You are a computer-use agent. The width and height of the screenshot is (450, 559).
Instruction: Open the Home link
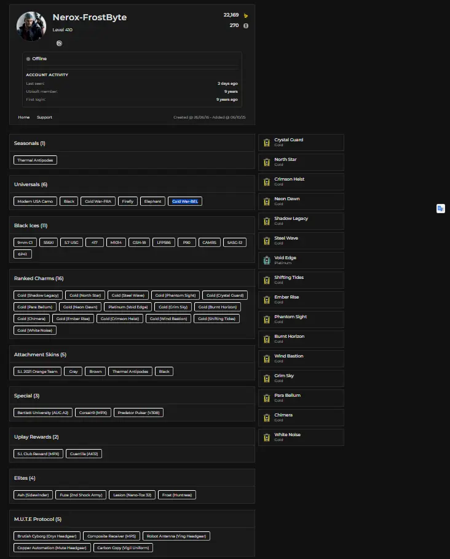click(x=24, y=117)
